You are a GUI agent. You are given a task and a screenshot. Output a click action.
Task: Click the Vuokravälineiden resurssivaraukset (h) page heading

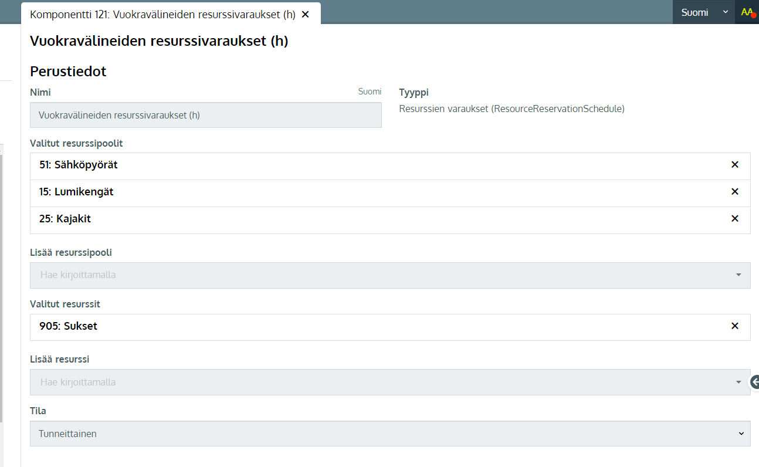coord(159,41)
